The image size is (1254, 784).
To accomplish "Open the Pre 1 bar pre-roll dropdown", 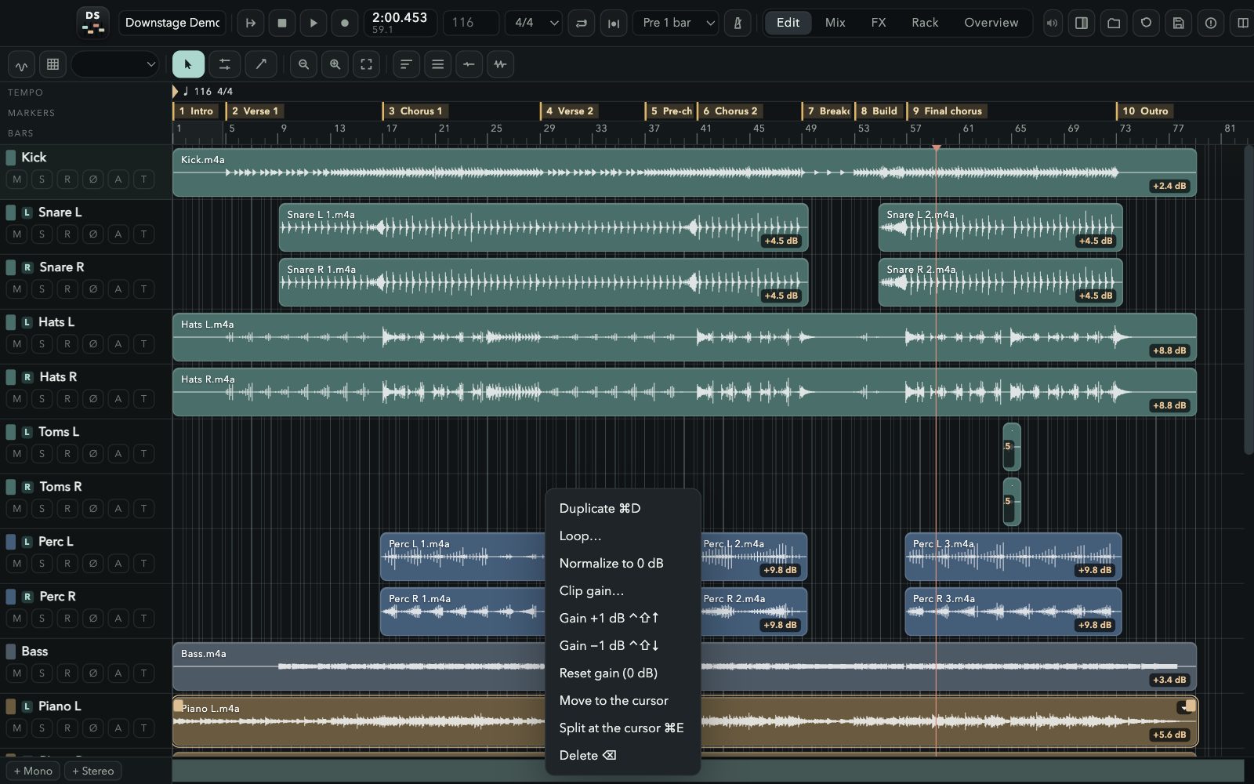I will point(677,23).
